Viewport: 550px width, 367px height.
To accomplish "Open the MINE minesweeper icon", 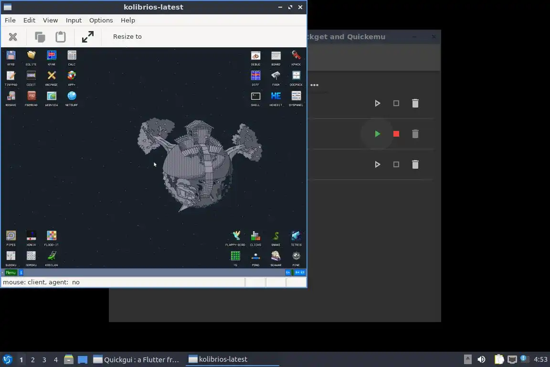I will (296, 257).
